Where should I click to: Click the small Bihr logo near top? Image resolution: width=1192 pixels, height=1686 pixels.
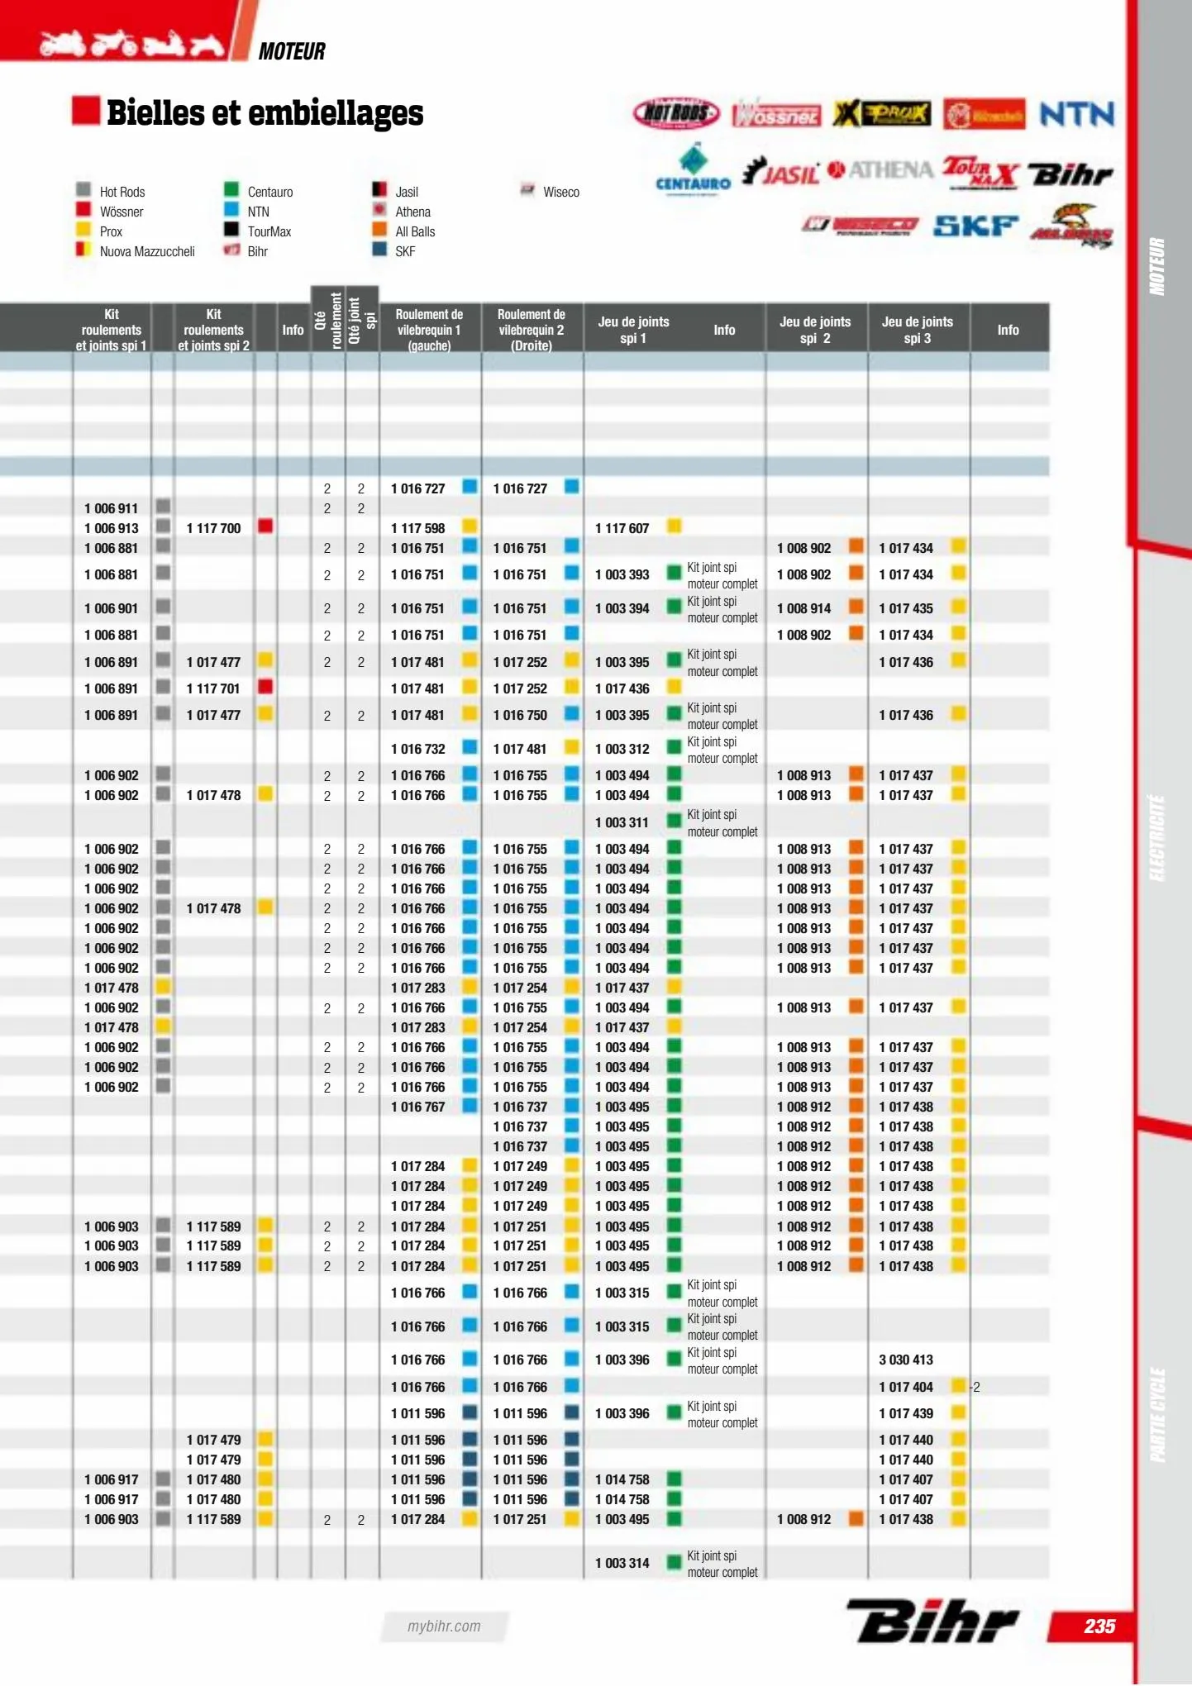(1070, 174)
